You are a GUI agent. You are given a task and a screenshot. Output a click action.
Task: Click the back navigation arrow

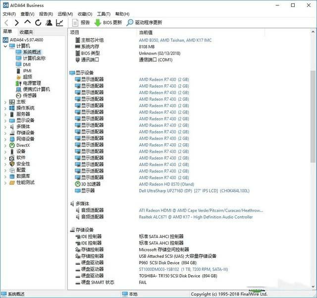pyautogui.click(x=6, y=23)
